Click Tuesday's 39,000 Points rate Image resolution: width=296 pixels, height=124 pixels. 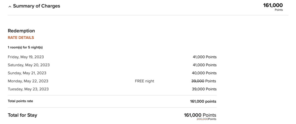click(x=204, y=89)
